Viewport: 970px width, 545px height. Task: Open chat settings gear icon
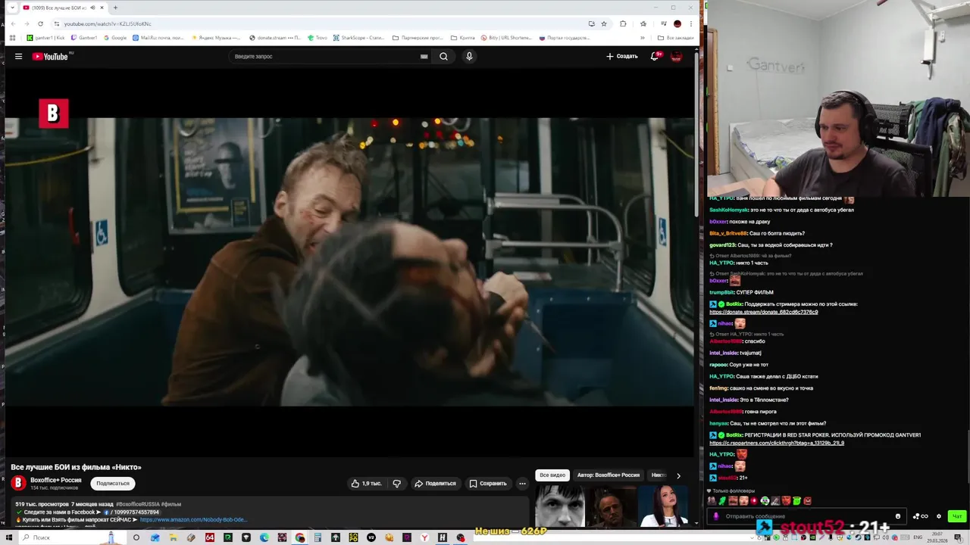pos(939,516)
